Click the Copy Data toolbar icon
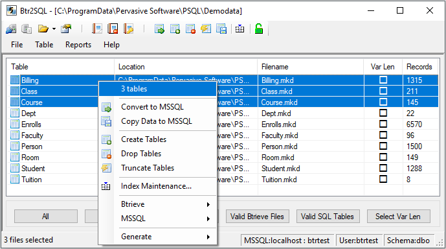Viewport: 446px width, 249px height. coord(221,29)
